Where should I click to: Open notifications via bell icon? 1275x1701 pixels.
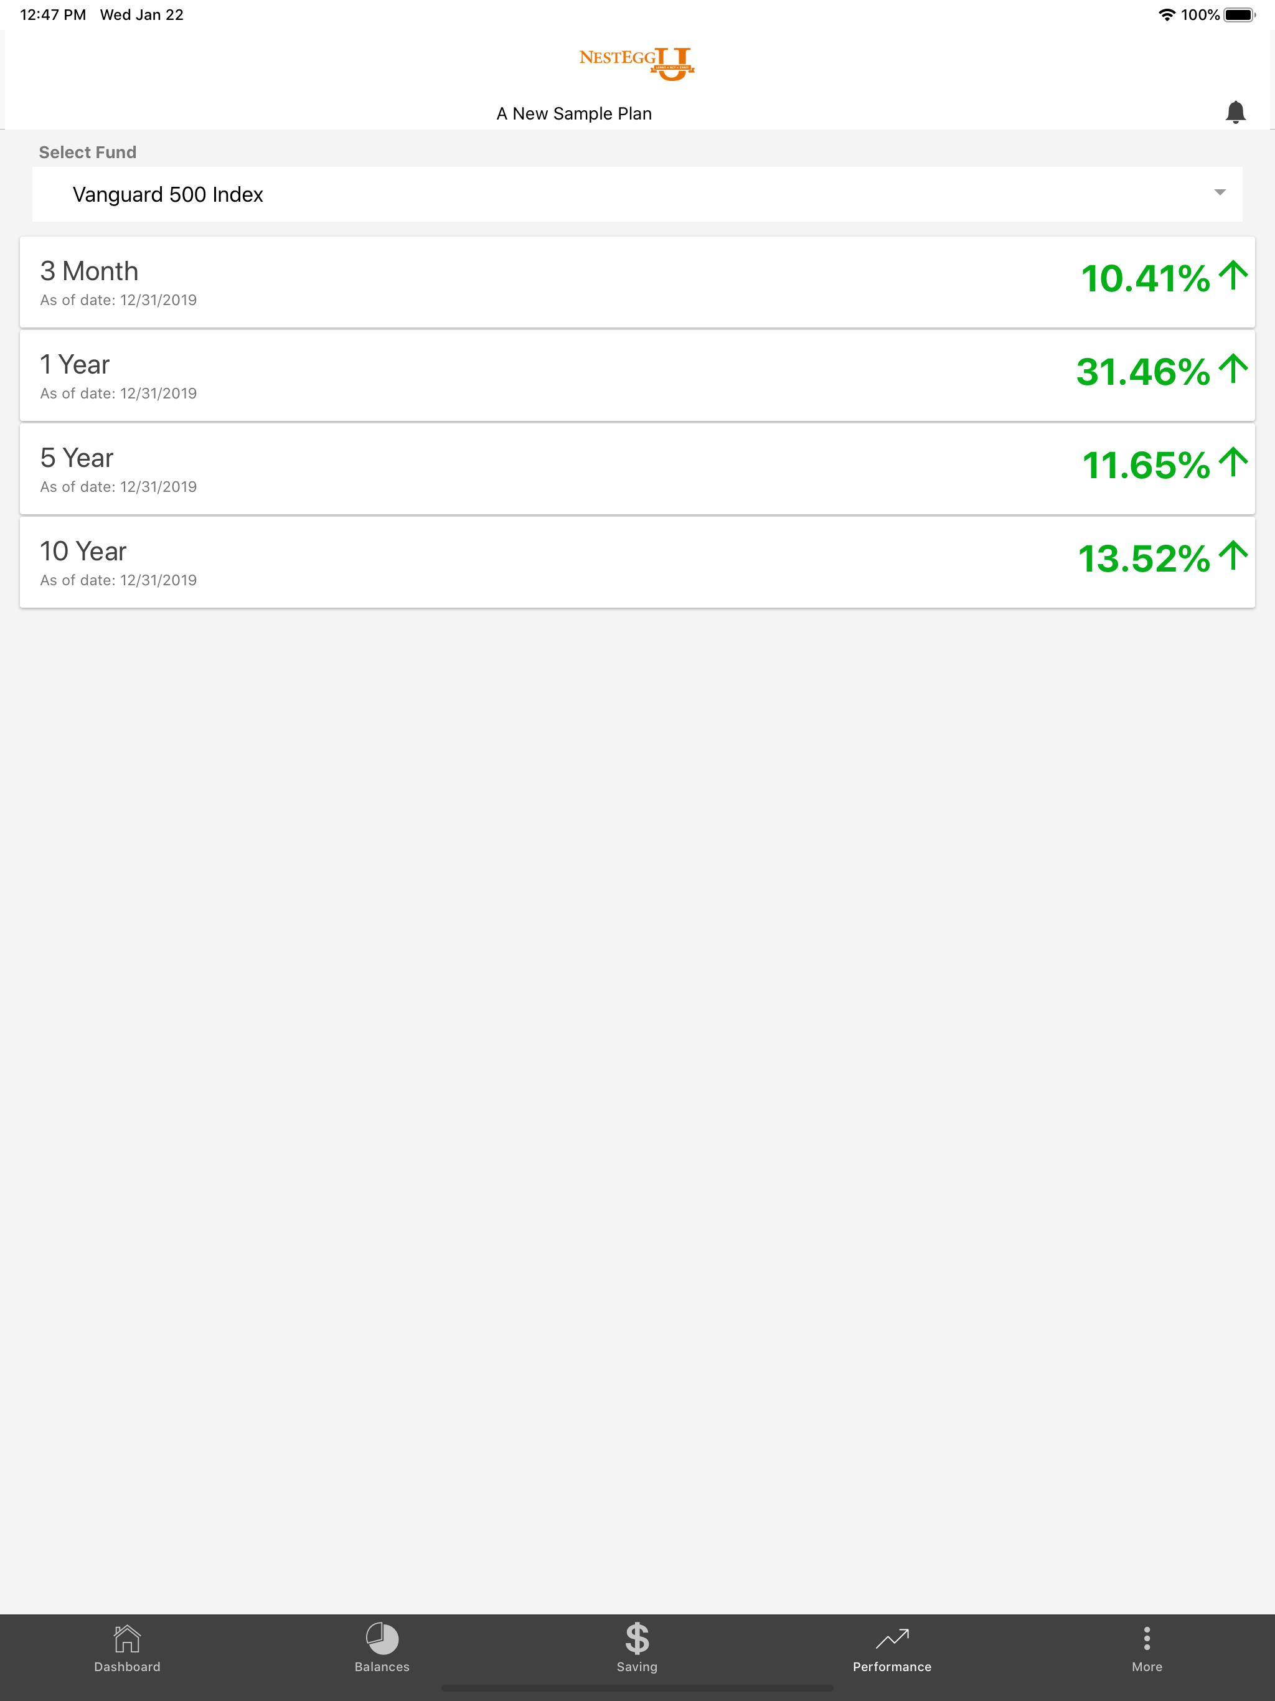tap(1235, 112)
